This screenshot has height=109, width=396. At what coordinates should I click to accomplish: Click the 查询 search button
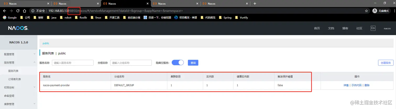193,63
